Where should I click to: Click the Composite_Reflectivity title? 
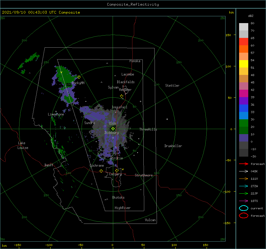pyautogui.click(x=133, y=4)
